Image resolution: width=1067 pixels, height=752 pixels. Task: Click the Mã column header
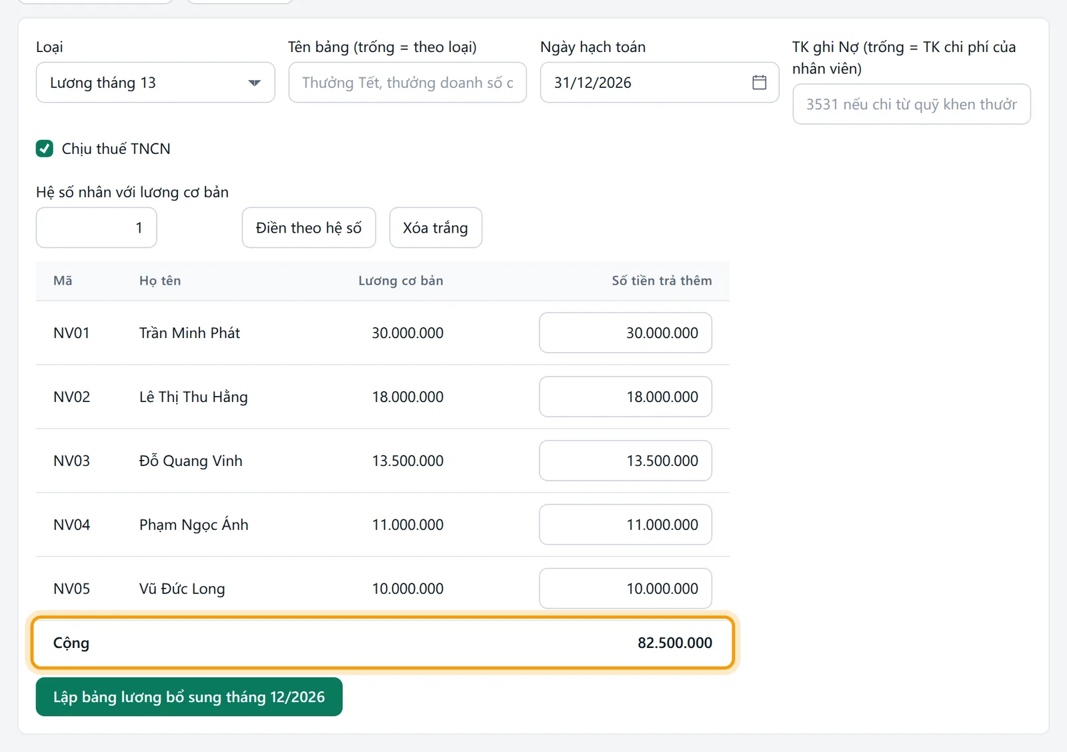pos(63,281)
